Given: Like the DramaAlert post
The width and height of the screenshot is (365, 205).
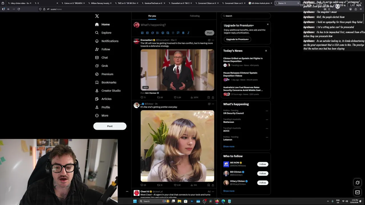Looking at the screenshot, I should click(x=178, y=97).
